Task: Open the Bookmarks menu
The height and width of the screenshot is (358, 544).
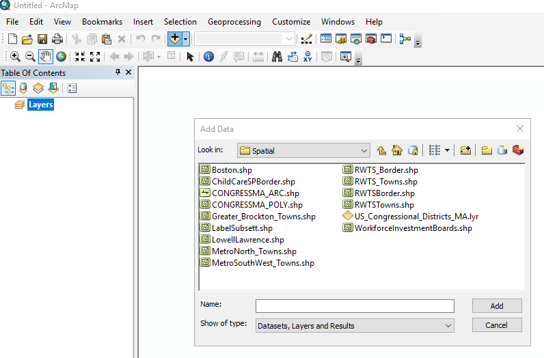Action: (x=102, y=21)
